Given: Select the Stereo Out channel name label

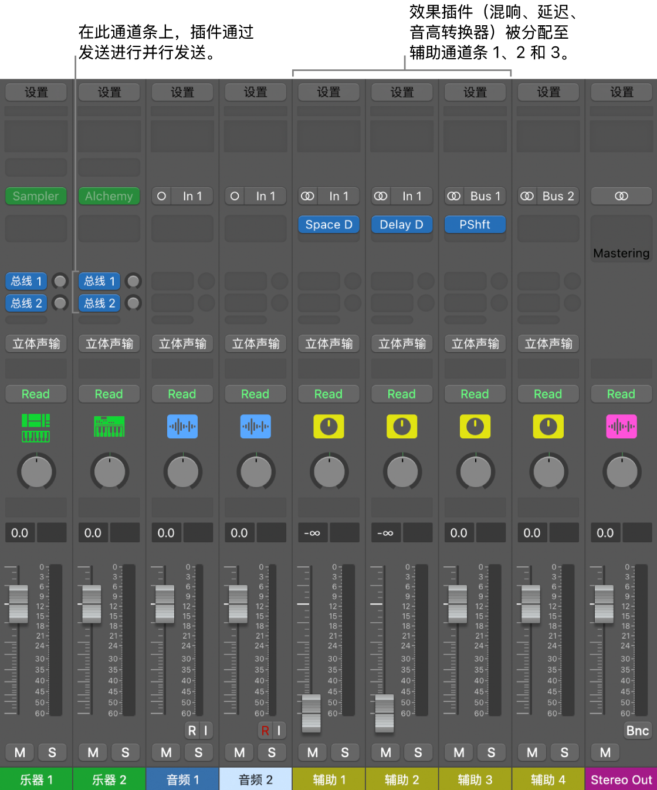Looking at the screenshot, I should pyautogui.click(x=621, y=779).
